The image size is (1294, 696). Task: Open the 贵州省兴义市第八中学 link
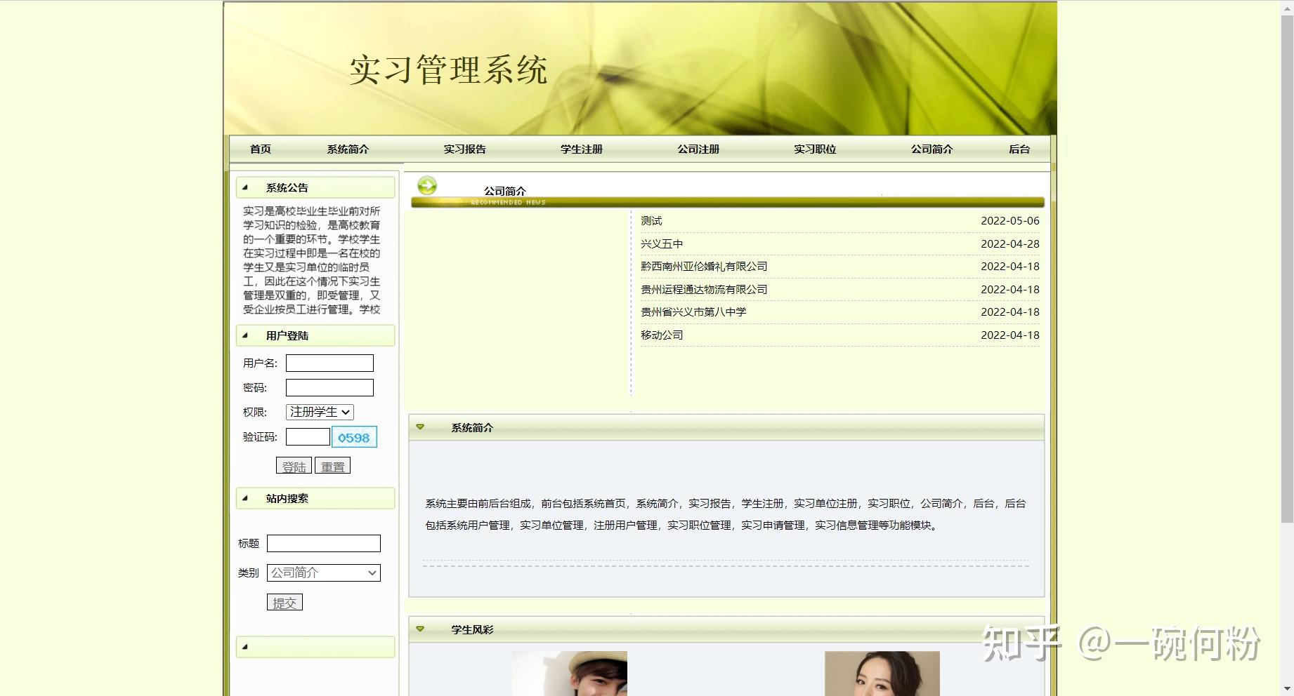(693, 312)
